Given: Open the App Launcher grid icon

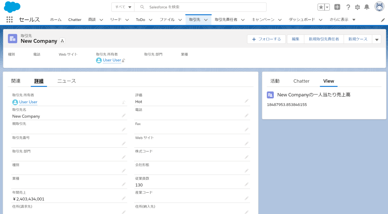Looking at the screenshot, I should (x=9, y=19).
